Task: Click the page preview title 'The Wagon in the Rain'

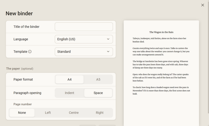Action: click(x=161, y=32)
